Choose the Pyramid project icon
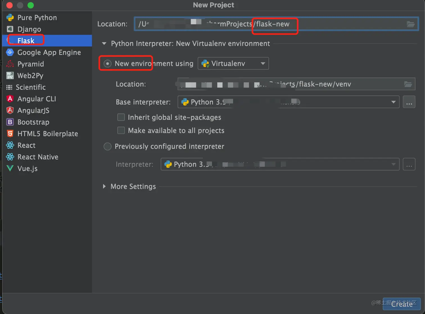The height and width of the screenshot is (314, 425). (10, 64)
